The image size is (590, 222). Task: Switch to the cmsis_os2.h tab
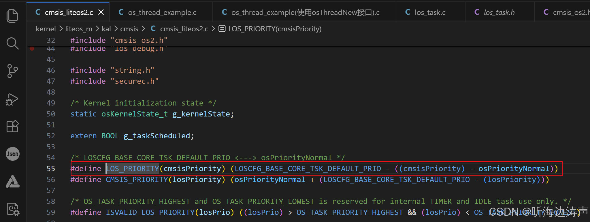pos(562,12)
